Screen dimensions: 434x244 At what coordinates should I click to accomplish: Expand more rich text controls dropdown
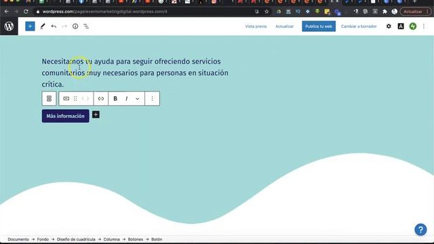pos(137,98)
